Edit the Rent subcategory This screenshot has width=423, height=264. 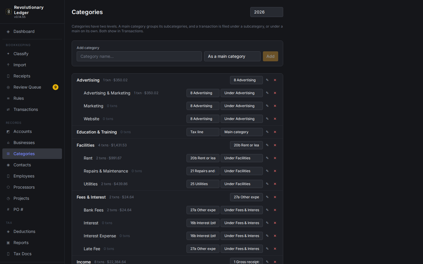pyautogui.click(x=267, y=158)
